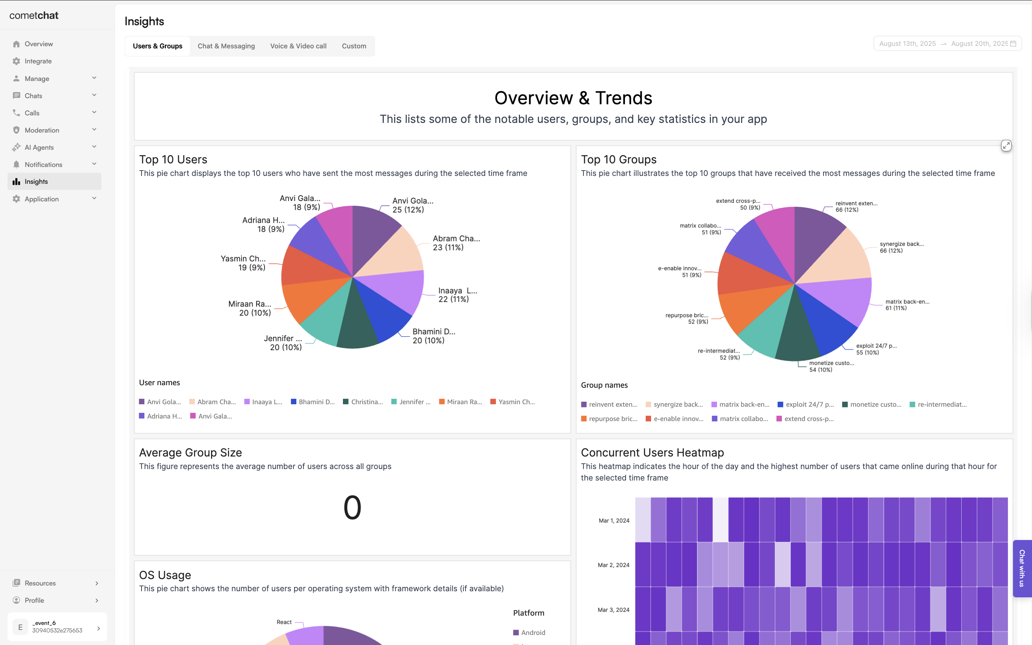The image size is (1032, 645).
Task: Open the Chat with us button
Action: pos(1022,568)
